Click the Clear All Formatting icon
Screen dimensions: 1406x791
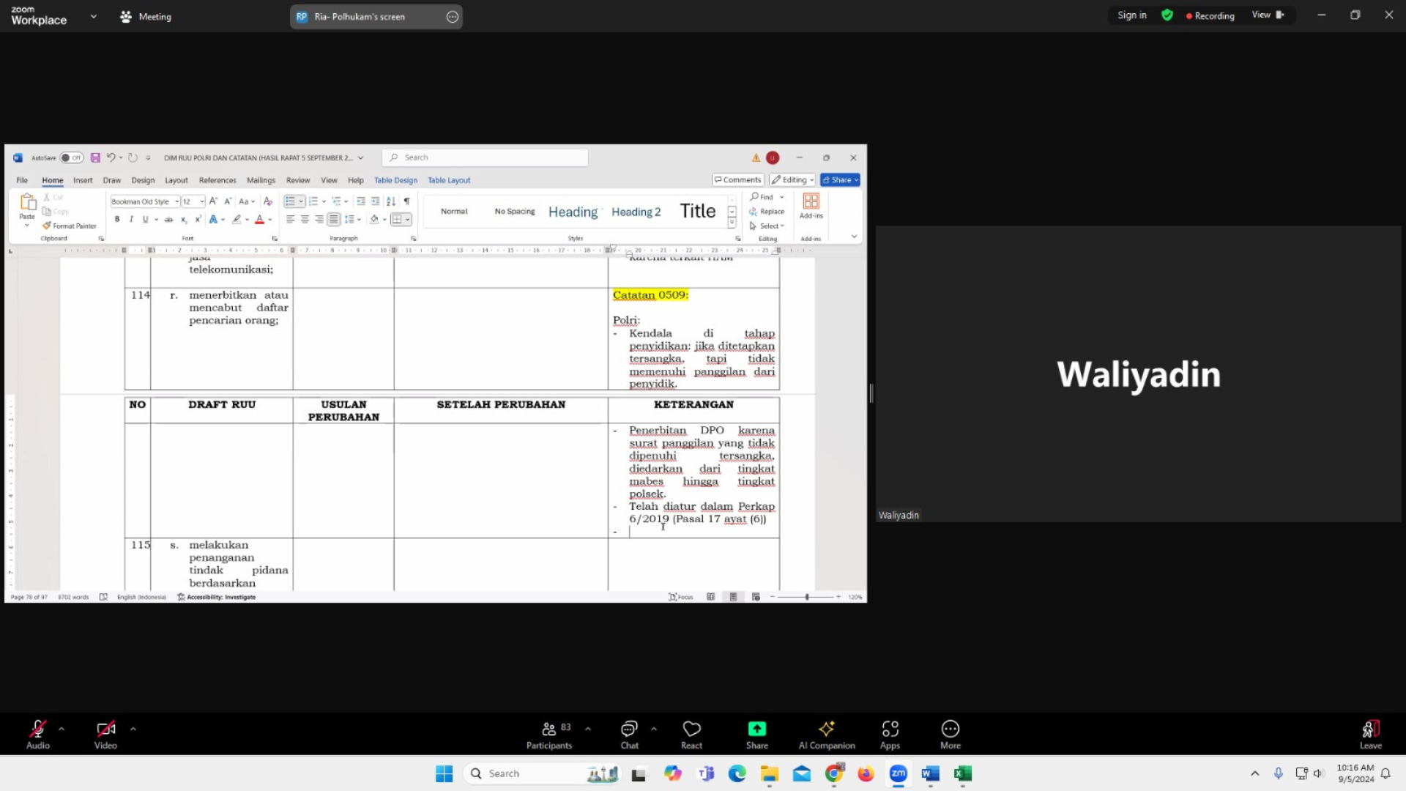click(268, 201)
